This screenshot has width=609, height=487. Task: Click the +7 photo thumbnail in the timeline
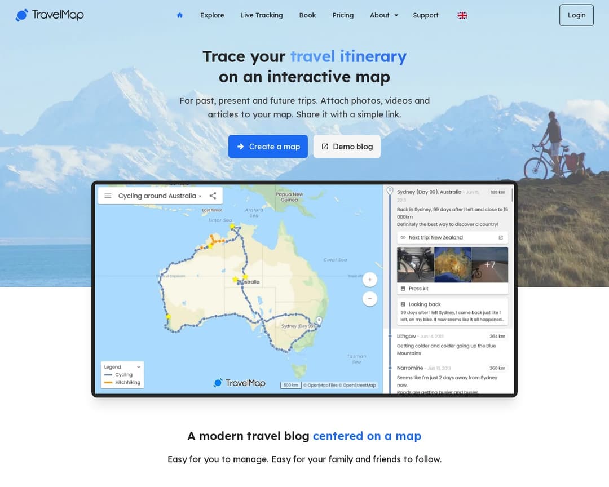point(489,264)
